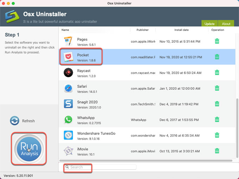Click the trash icon for WhatsApp
239x179 pixels.
217,119
